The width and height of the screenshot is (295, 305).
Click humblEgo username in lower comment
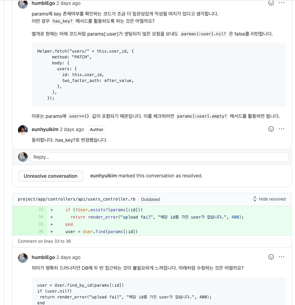click(43, 257)
